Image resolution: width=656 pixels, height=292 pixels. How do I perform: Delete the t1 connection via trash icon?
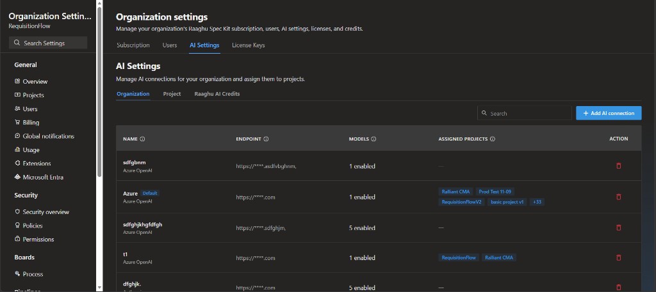click(x=619, y=257)
